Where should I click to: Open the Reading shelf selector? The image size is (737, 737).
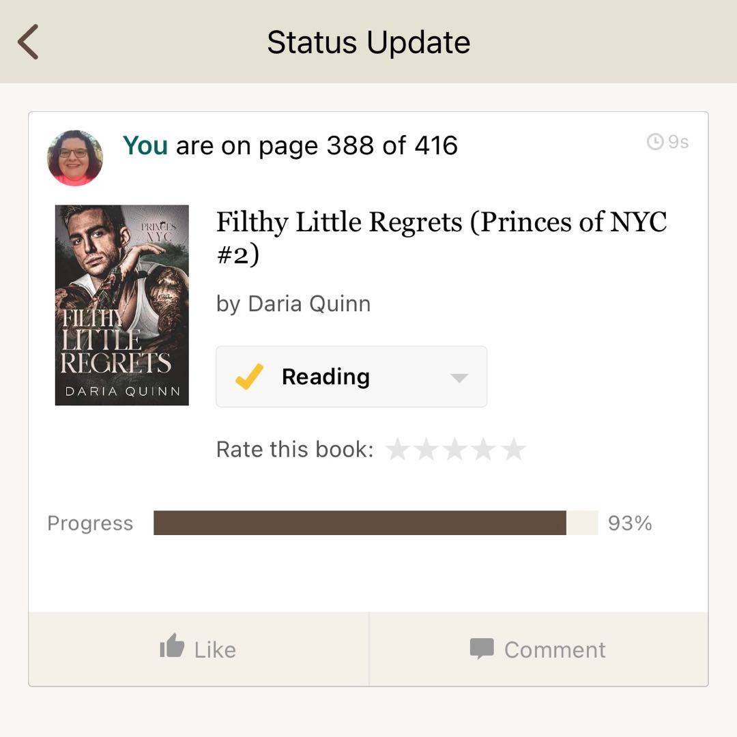click(351, 377)
